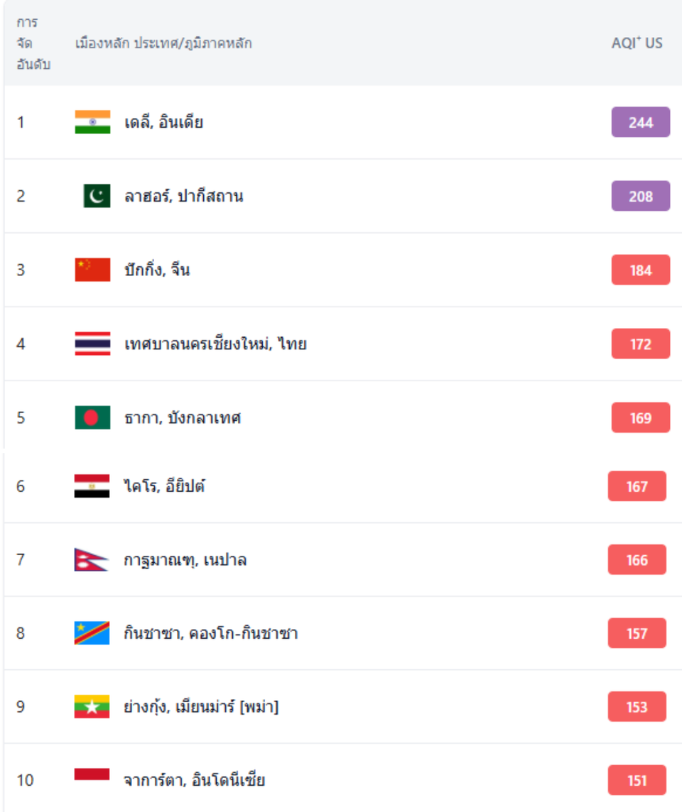Image resolution: width=682 pixels, height=812 pixels.
Task: Click the การจัดอันดับ rank column header
Action: (x=32, y=43)
